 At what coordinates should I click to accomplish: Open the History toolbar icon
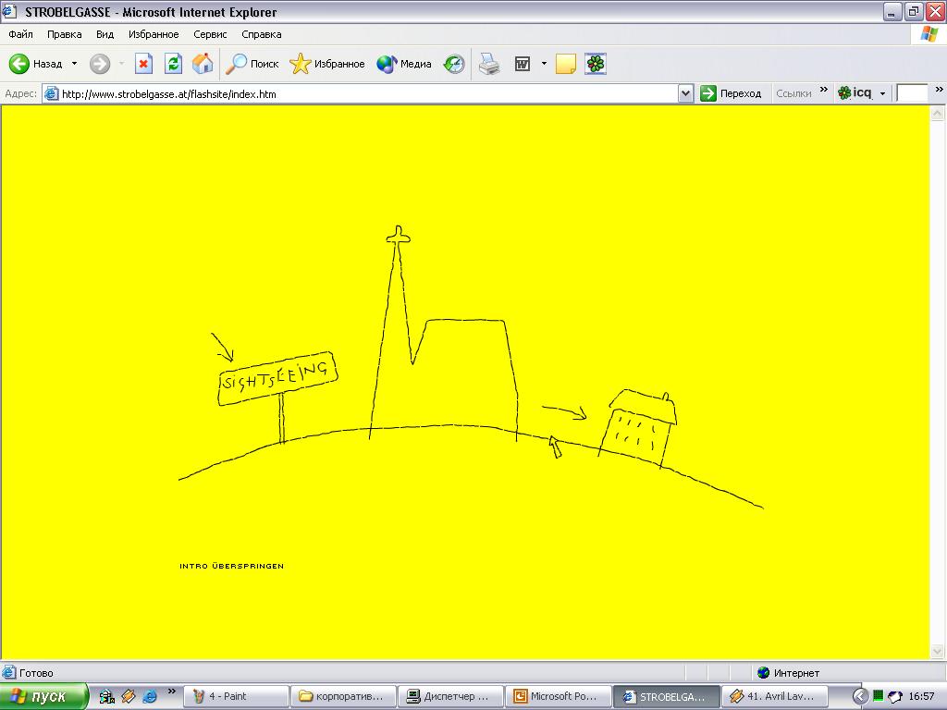[454, 64]
